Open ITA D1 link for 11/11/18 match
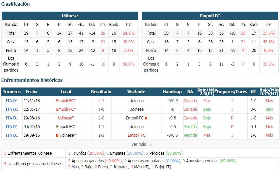The height and width of the screenshot is (170, 280). (12, 101)
